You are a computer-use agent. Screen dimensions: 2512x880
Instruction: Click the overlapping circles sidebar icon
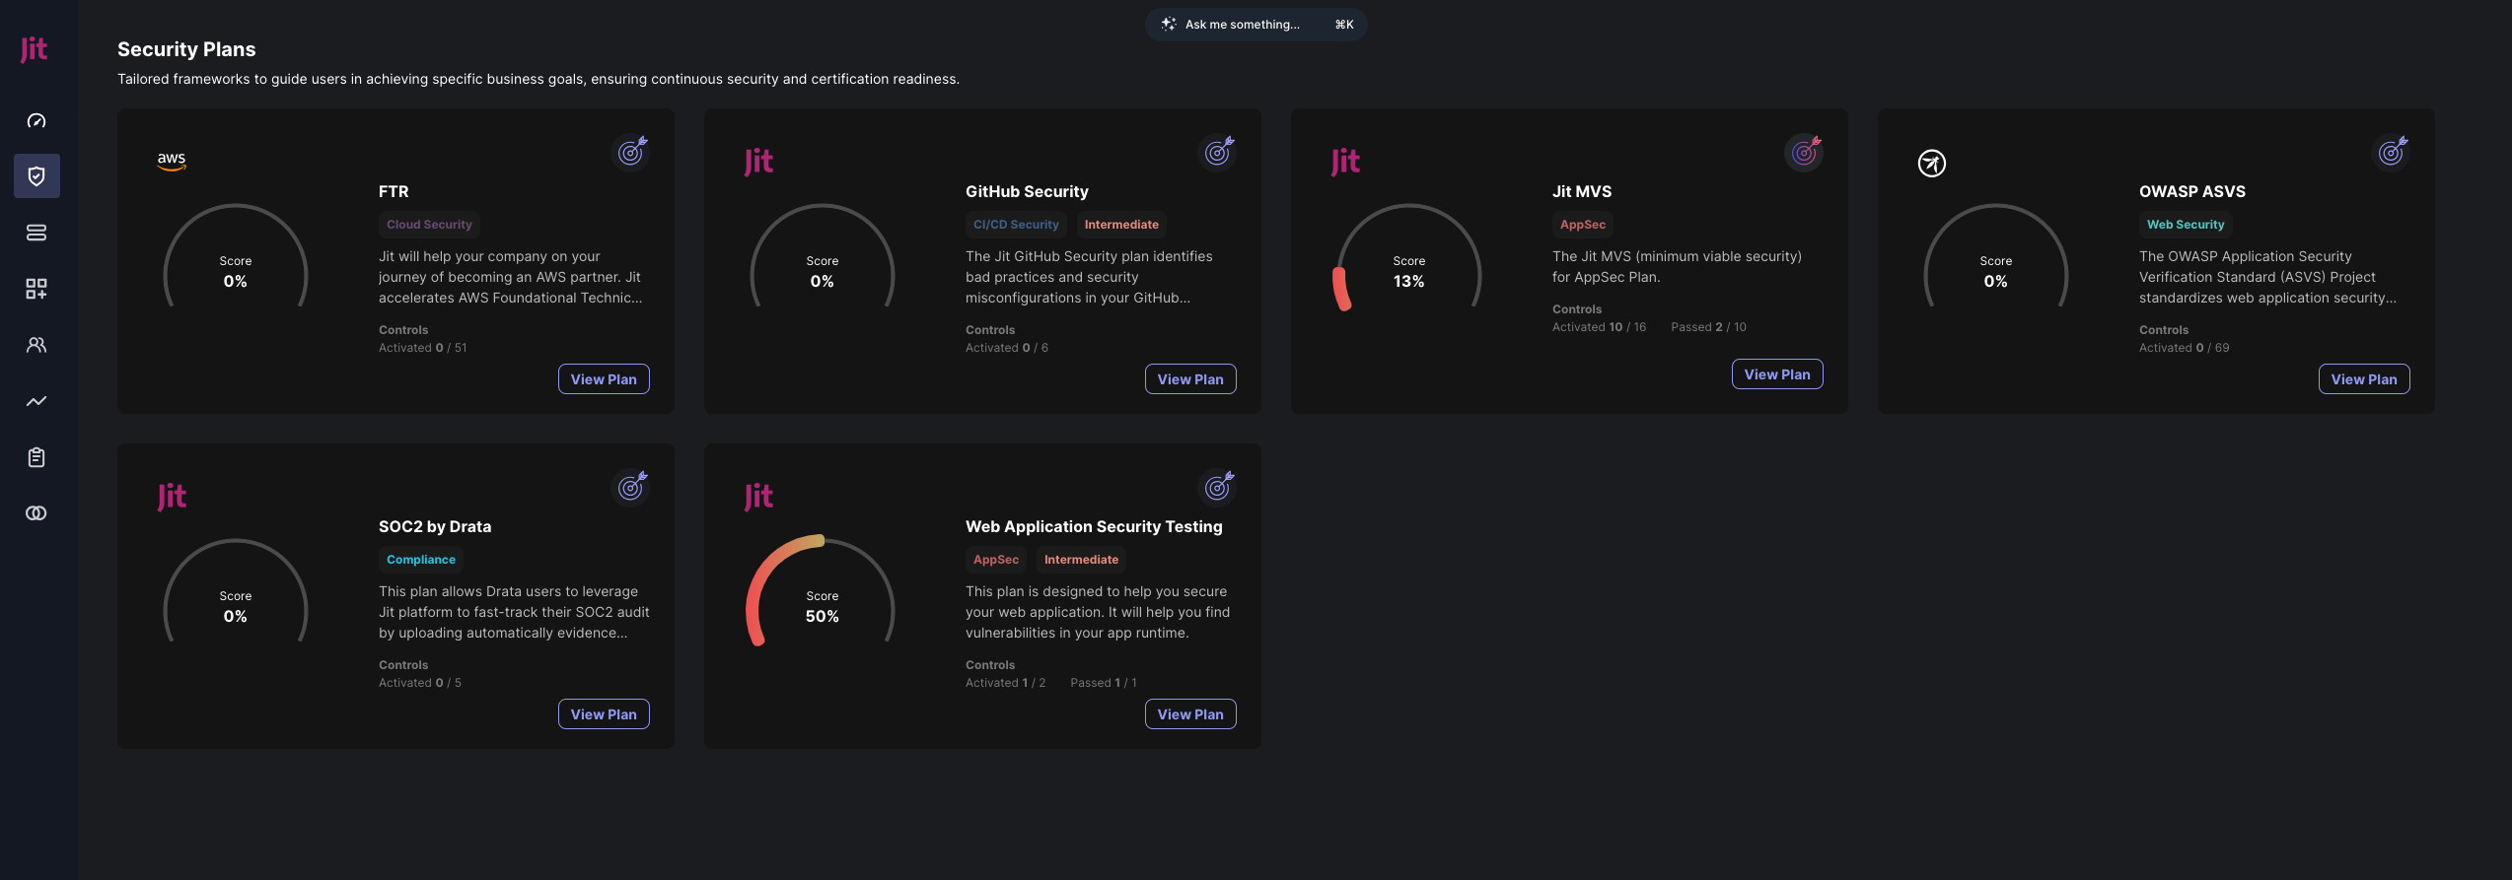pyautogui.click(x=36, y=513)
